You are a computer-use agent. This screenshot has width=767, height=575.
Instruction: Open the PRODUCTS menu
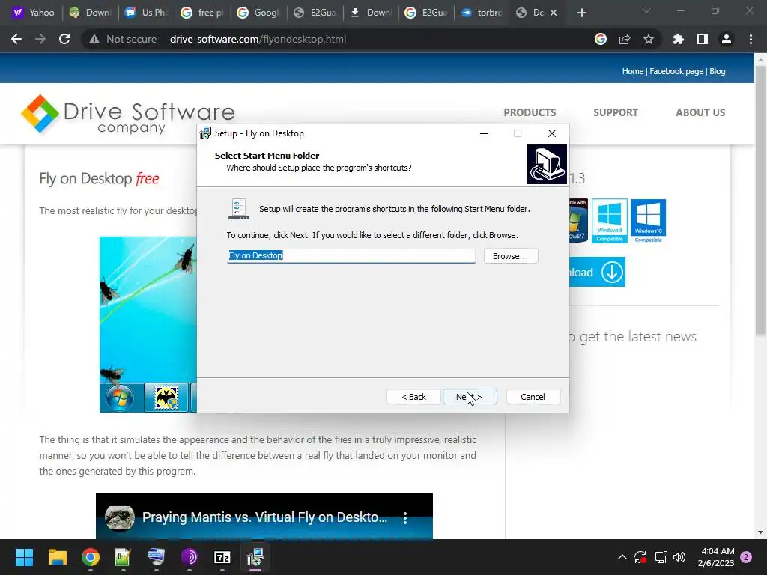tap(530, 112)
